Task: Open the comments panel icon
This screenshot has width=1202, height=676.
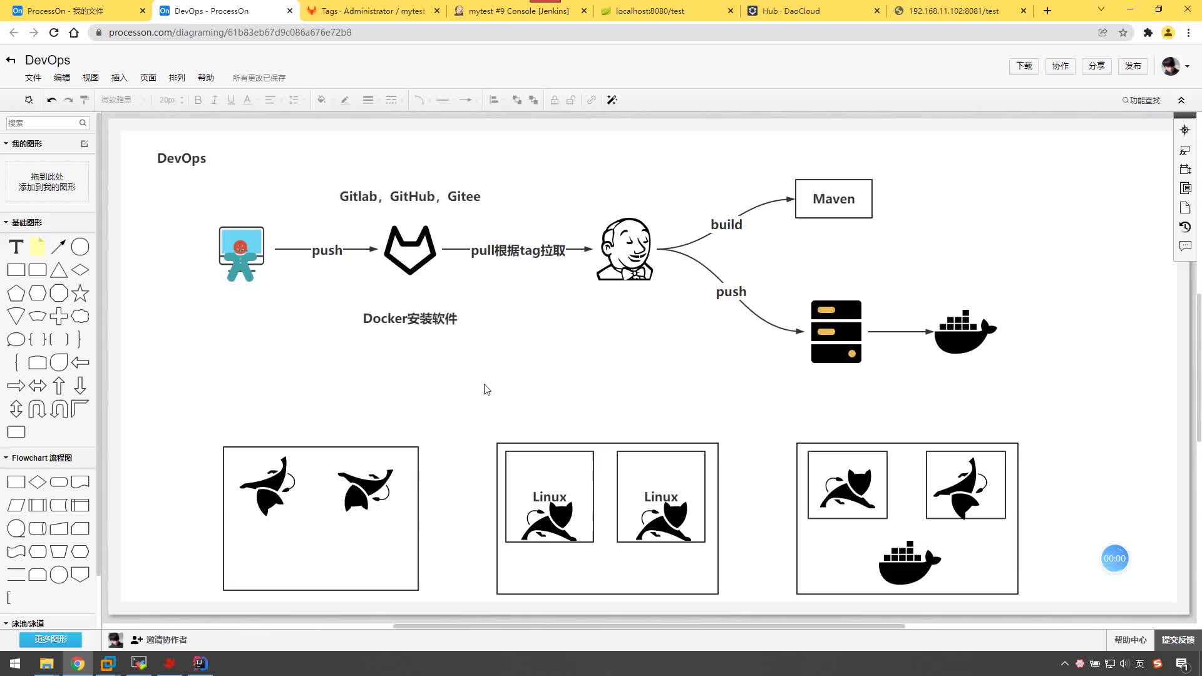Action: click(x=1184, y=246)
